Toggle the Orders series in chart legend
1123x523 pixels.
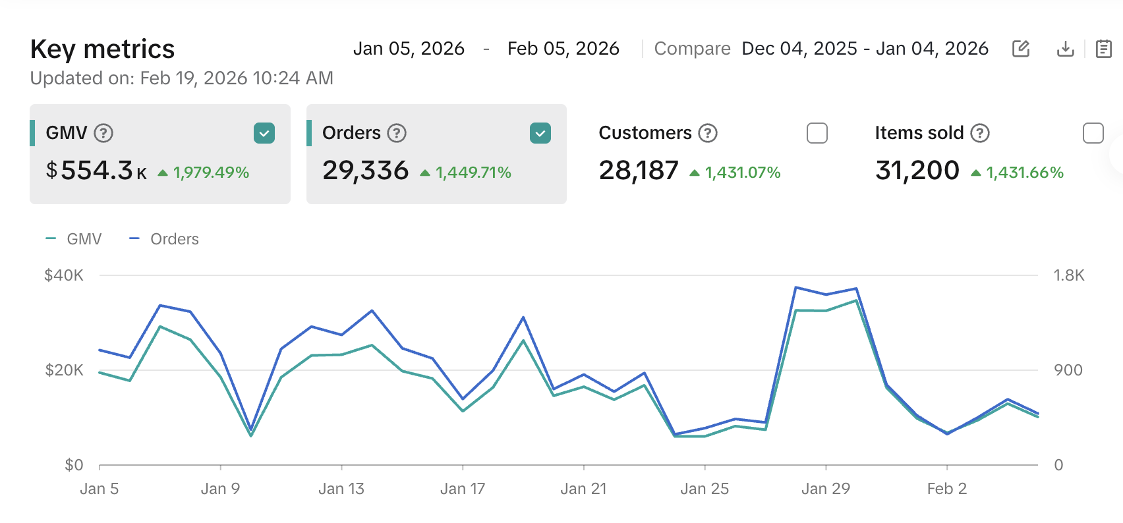click(165, 239)
